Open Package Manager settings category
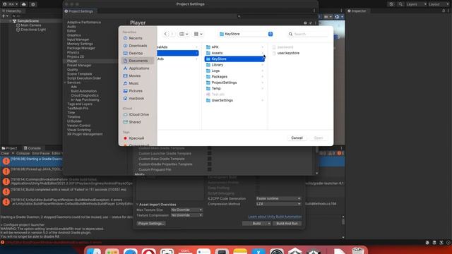Image resolution: width=452 pixels, height=254 pixels. click(81, 48)
